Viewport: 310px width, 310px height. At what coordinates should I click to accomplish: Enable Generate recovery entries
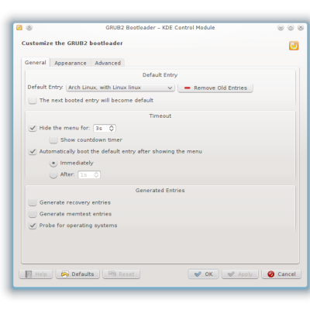(x=33, y=202)
